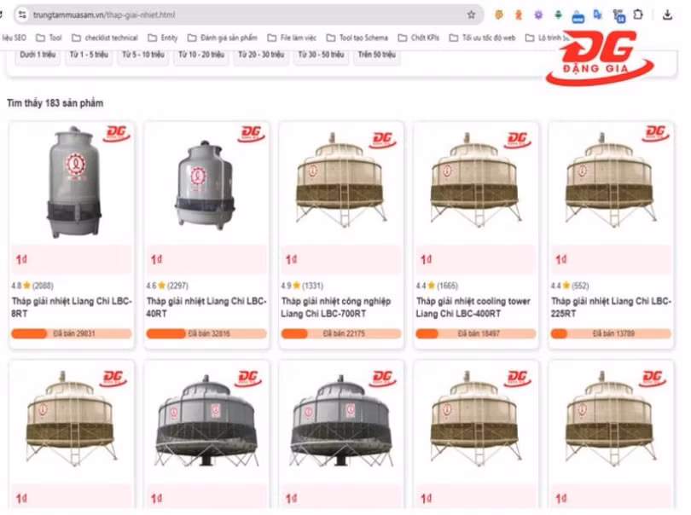The height and width of the screenshot is (515, 691).
Task: Click the orange figure extension icon
Action: (519, 15)
